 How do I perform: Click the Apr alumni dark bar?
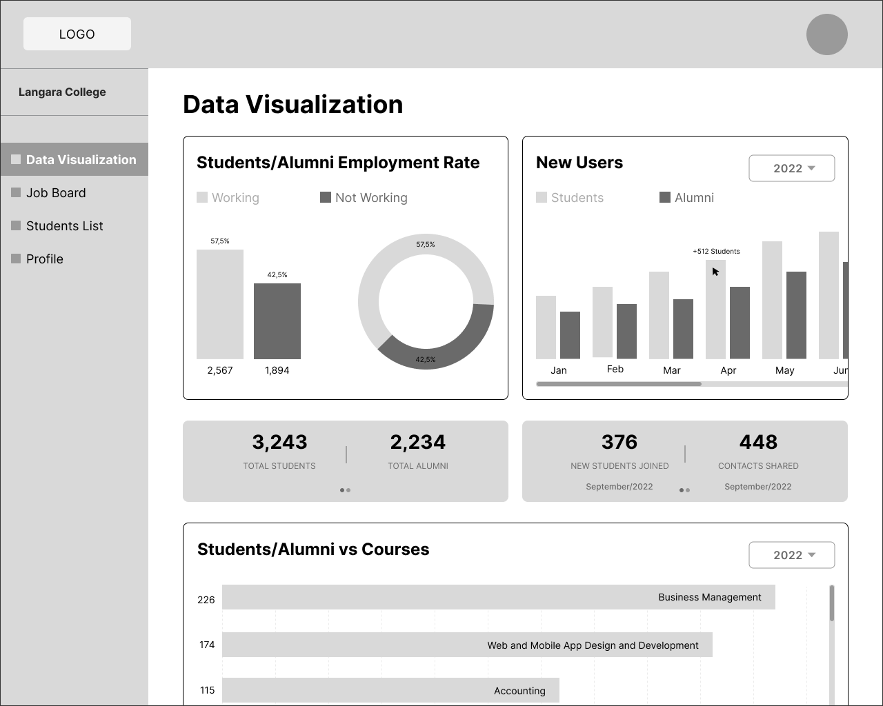(740, 323)
